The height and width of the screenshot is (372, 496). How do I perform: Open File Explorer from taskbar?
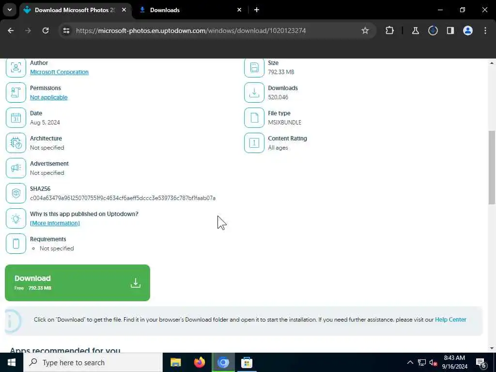click(x=175, y=362)
